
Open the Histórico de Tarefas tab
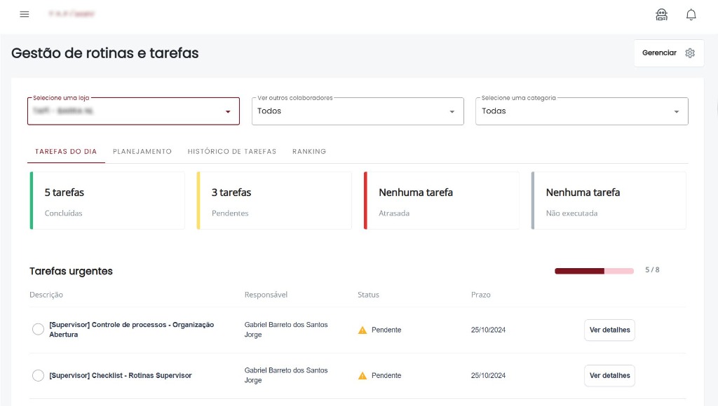(232, 151)
